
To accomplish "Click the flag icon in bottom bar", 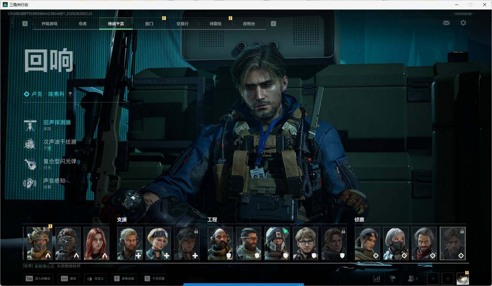I will (392, 278).
